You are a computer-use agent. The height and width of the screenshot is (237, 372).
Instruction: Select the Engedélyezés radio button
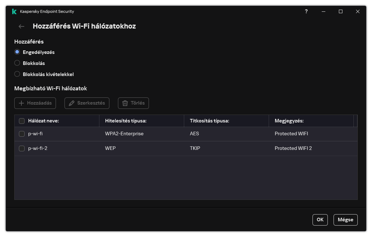pyautogui.click(x=17, y=52)
